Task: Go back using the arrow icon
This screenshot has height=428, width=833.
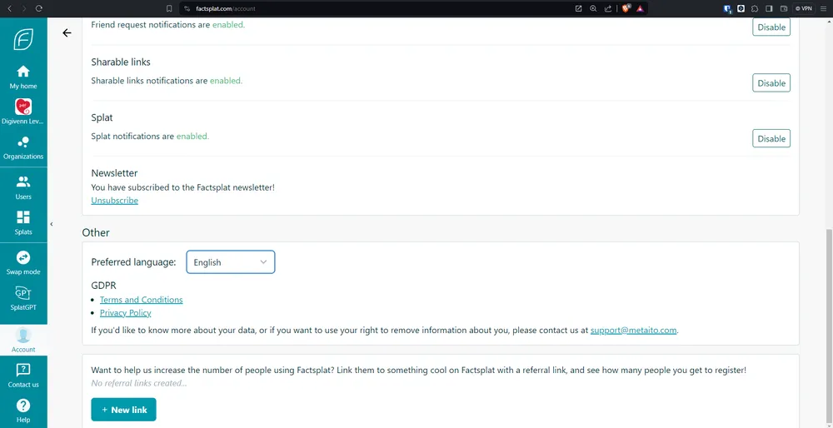Action: coord(67,33)
